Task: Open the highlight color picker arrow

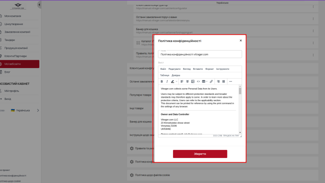Action: 177,81
